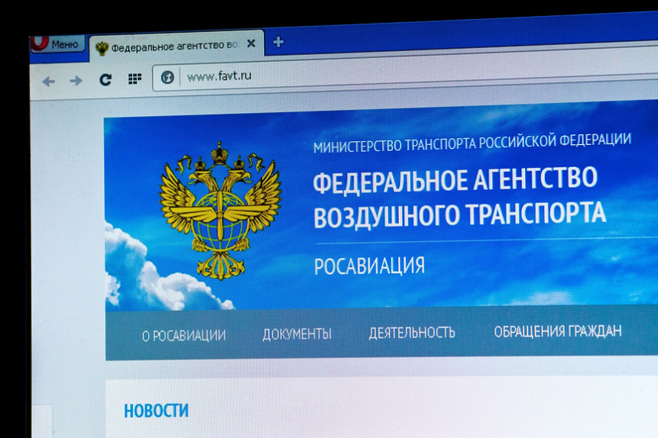Go forward with the right arrow
The height and width of the screenshot is (438, 658).
76,80
